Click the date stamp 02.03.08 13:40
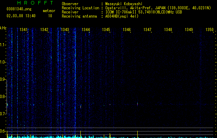The image size is (217, 138). [21, 16]
